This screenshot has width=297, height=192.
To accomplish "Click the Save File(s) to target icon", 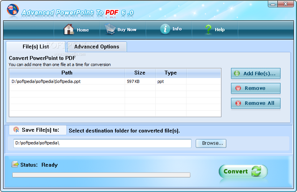I will point(16,130).
